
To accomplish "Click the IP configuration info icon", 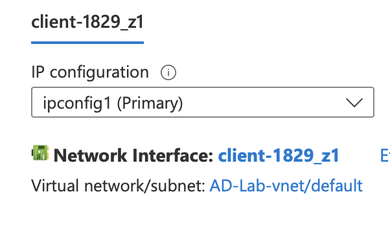I will [x=168, y=72].
